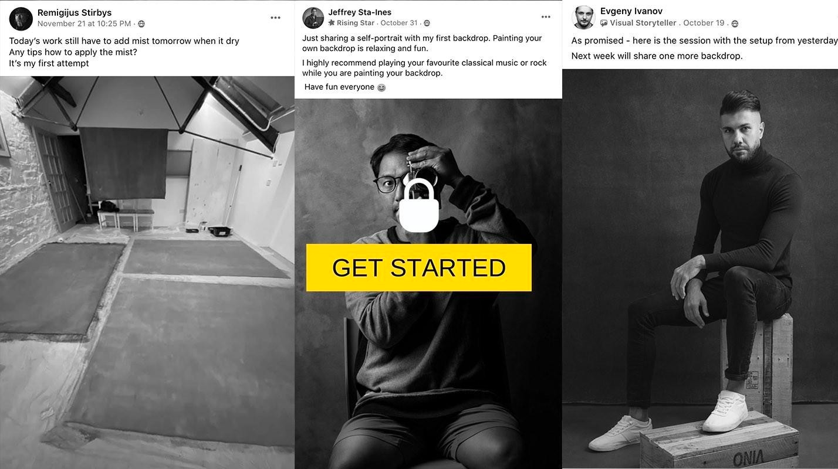Open Remigijus Stirbys name link
This screenshot has width=838, height=469.
pos(74,12)
